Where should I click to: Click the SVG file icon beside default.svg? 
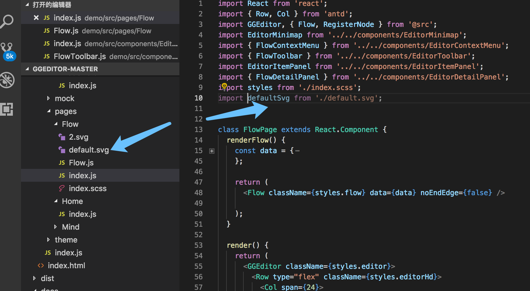tap(62, 150)
